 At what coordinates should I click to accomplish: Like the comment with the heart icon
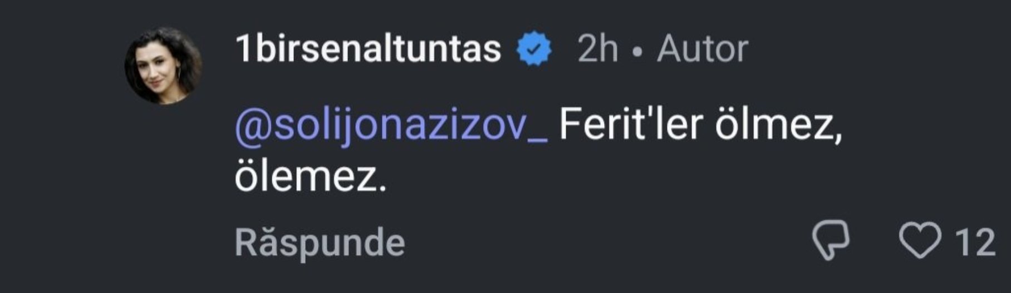920,242
